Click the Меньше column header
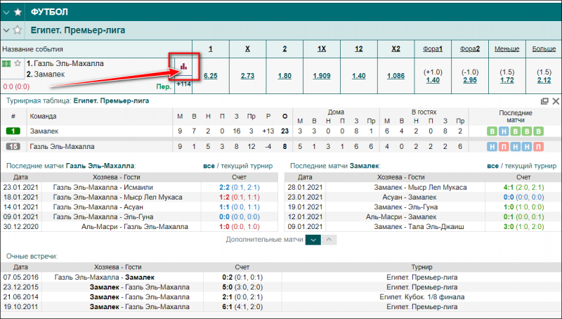 click(507, 49)
